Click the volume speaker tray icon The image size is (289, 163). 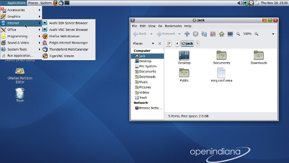click(240, 3)
